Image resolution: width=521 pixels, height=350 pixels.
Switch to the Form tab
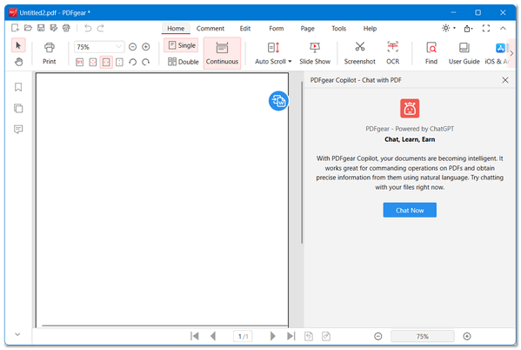click(x=276, y=28)
